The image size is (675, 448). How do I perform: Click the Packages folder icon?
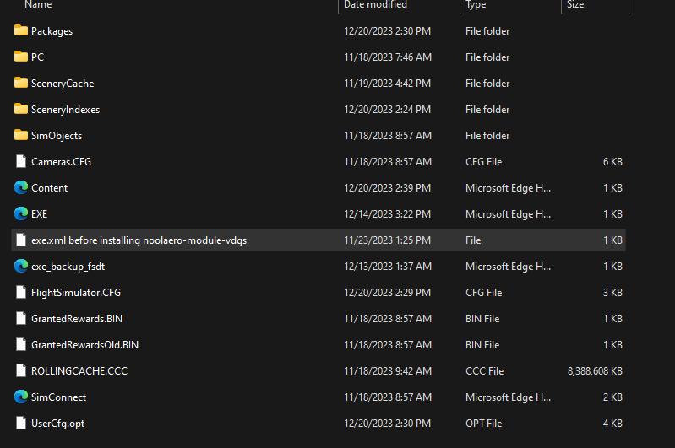[x=21, y=31]
